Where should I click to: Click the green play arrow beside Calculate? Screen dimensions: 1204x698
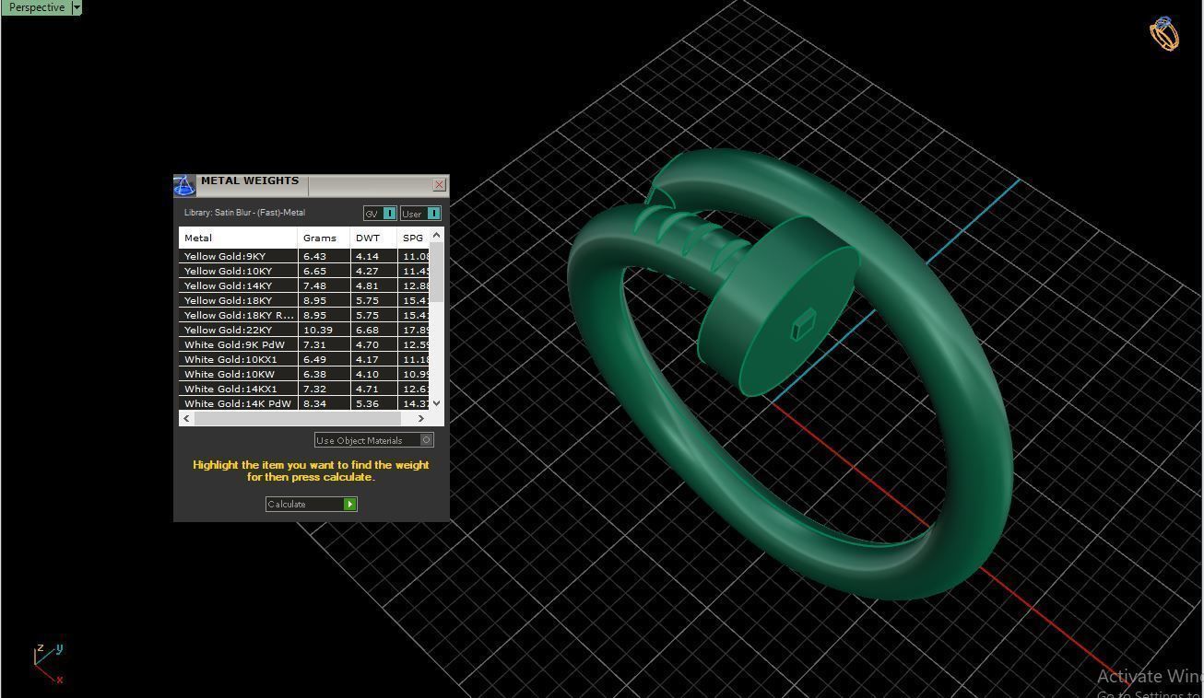click(x=349, y=504)
